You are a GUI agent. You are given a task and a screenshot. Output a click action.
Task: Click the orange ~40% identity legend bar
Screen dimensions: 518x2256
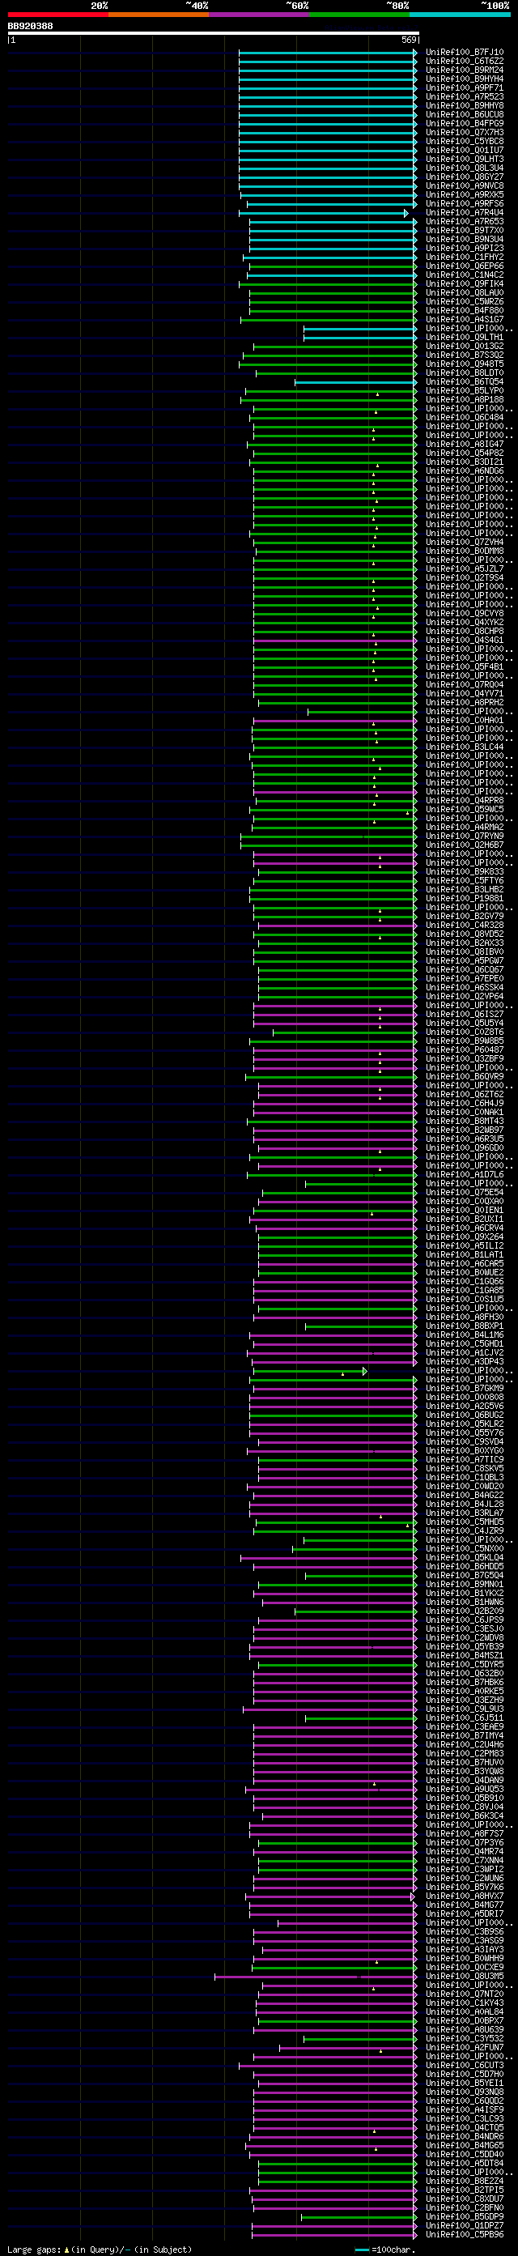pos(159,15)
